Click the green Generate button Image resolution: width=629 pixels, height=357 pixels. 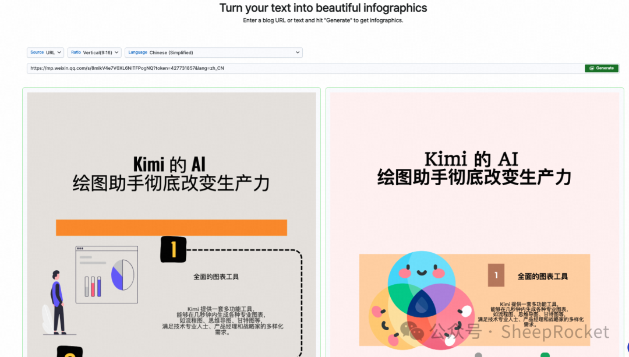point(601,68)
